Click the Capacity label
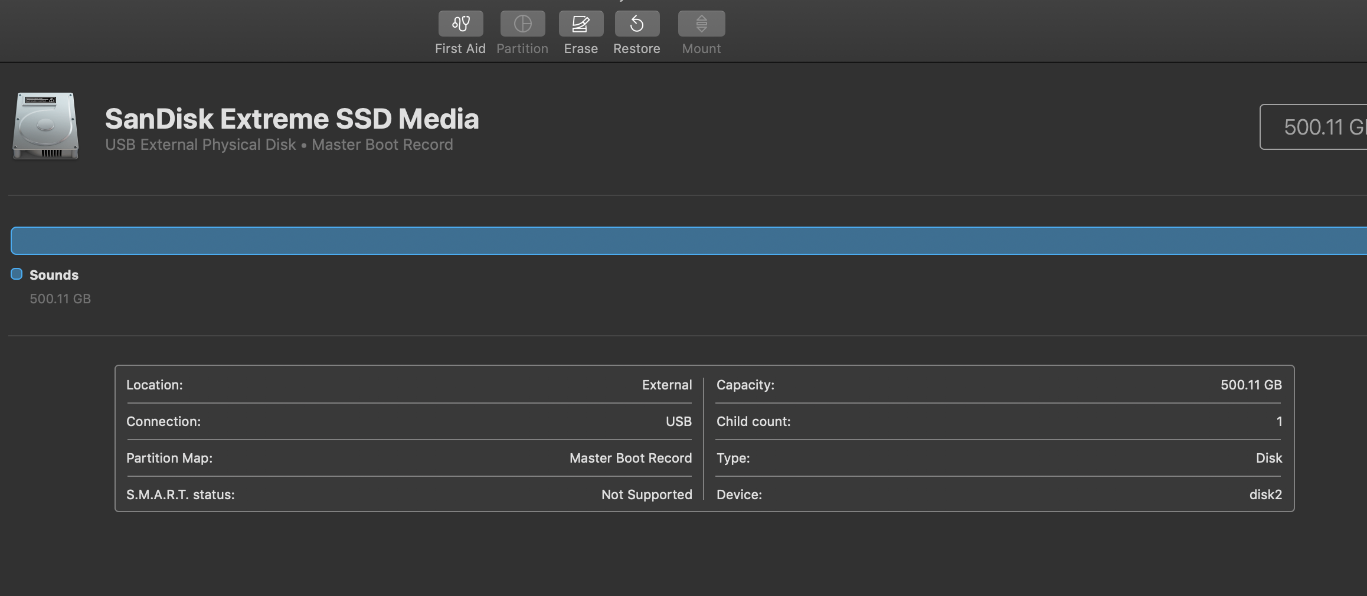 745,385
